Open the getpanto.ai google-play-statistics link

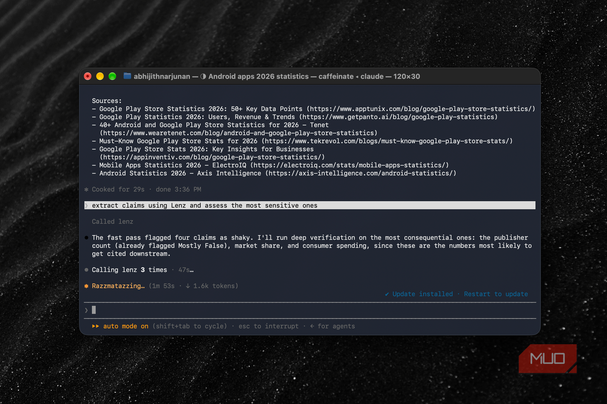click(x=398, y=117)
